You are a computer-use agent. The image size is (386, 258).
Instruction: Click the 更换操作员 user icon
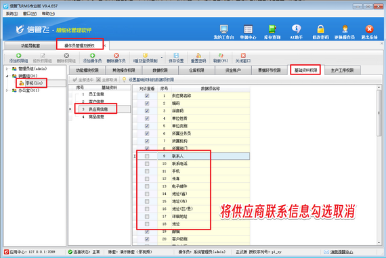(x=345, y=29)
